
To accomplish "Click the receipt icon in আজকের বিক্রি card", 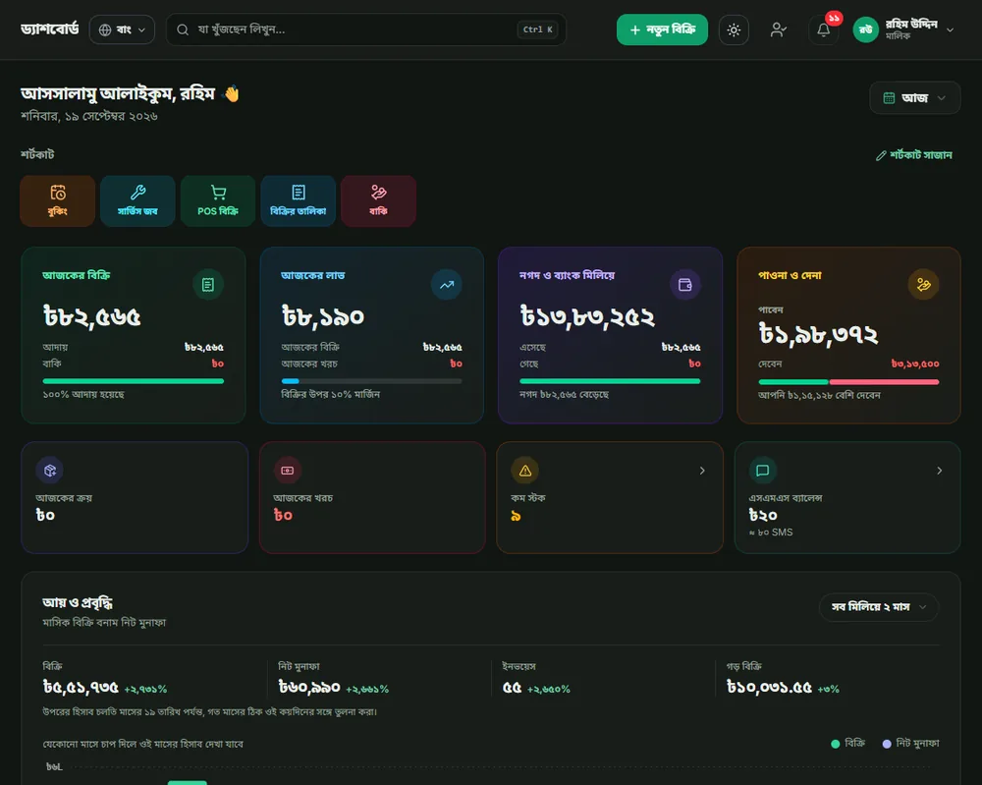I will pos(208,285).
